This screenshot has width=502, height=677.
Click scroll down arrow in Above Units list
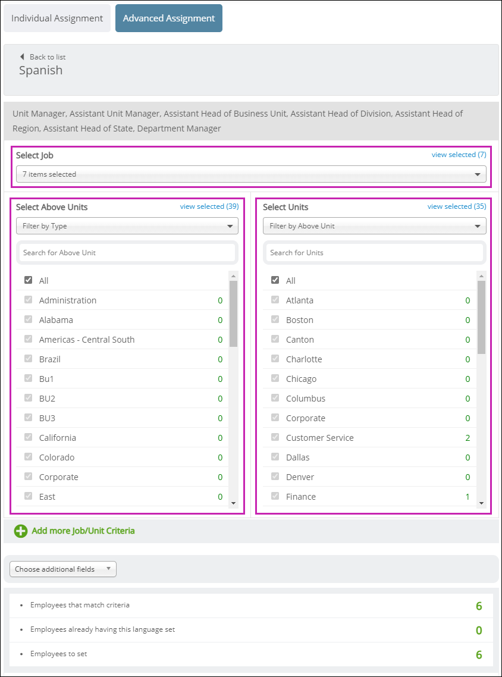[234, 503]
